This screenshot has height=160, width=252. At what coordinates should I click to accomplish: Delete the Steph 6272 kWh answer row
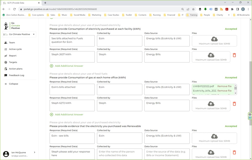(x=234, y=104)
